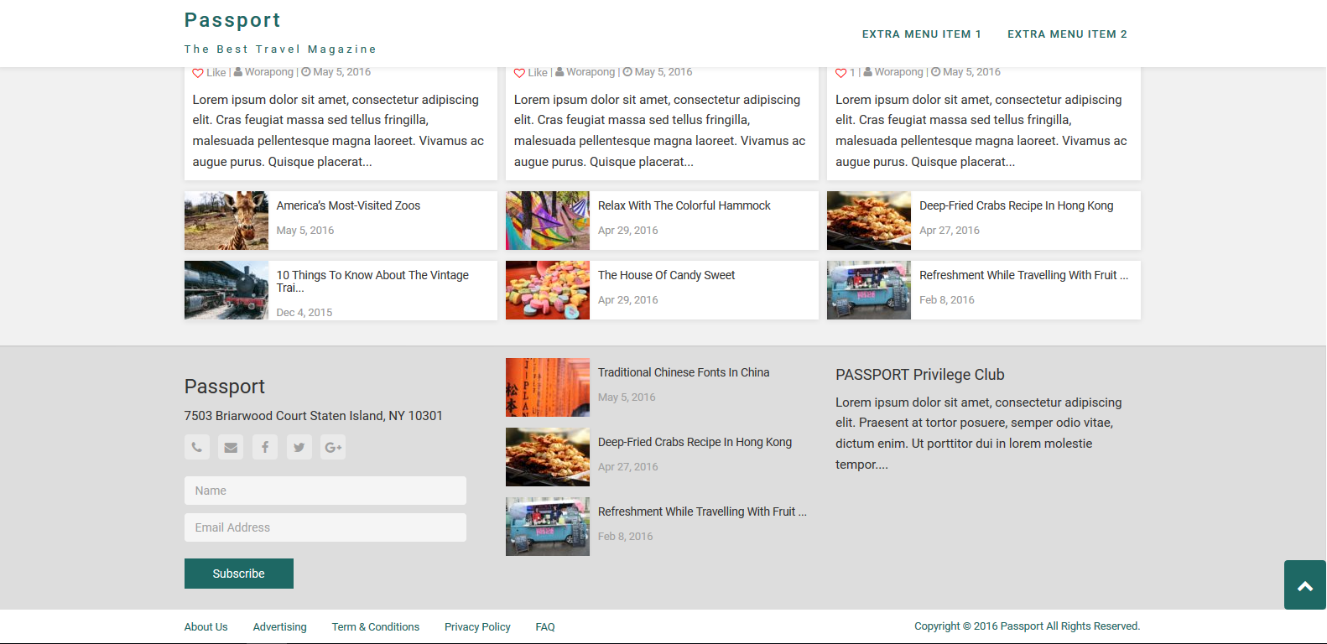Like the first post via heart icon
Viewport: 1327px width, 644px height.
click(x=198, y=73)
